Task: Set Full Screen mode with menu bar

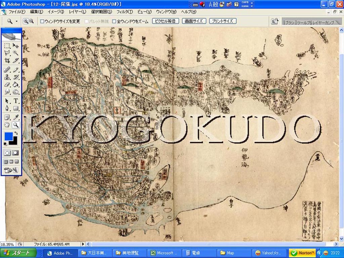Action: (x=11, y=162)
